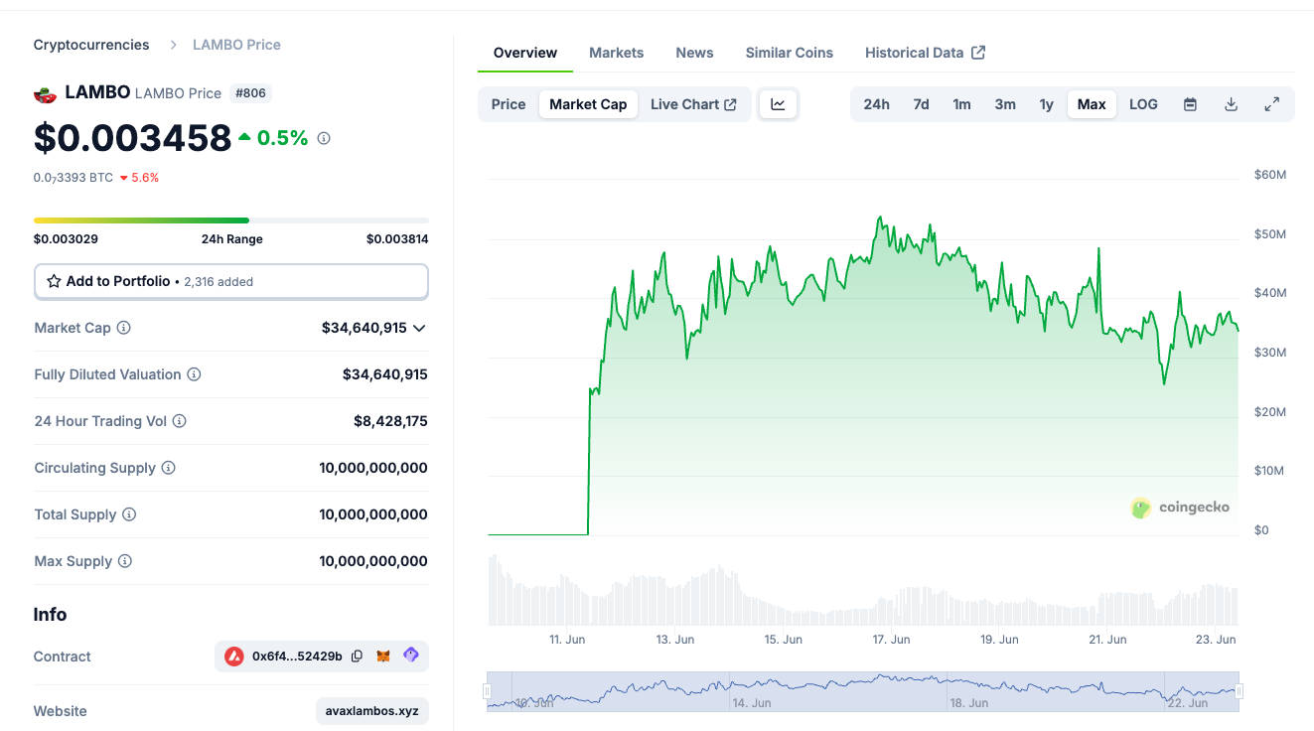Click the star icon in Add to Portfolio
Viewport: 1314px width, 731px height.
click(55, 281)
